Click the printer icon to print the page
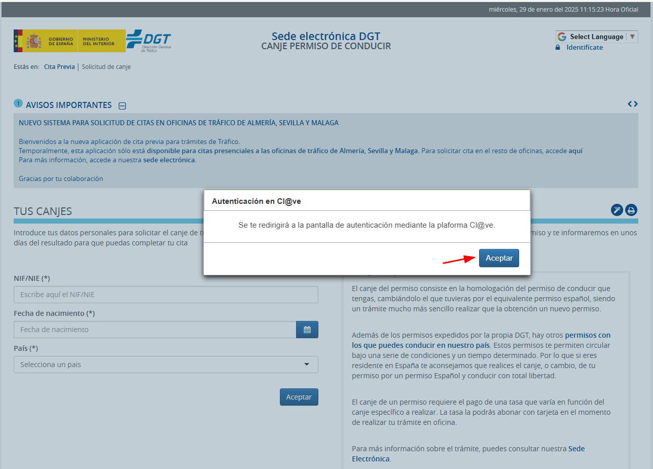Image resolution: width=653 pixels, height=469 pixels. point(631,210)
